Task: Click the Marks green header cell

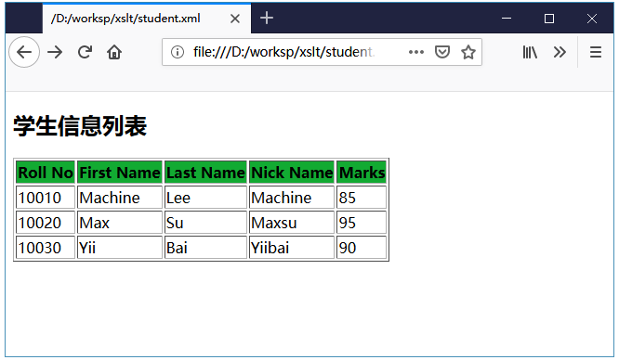Action: 362,173
